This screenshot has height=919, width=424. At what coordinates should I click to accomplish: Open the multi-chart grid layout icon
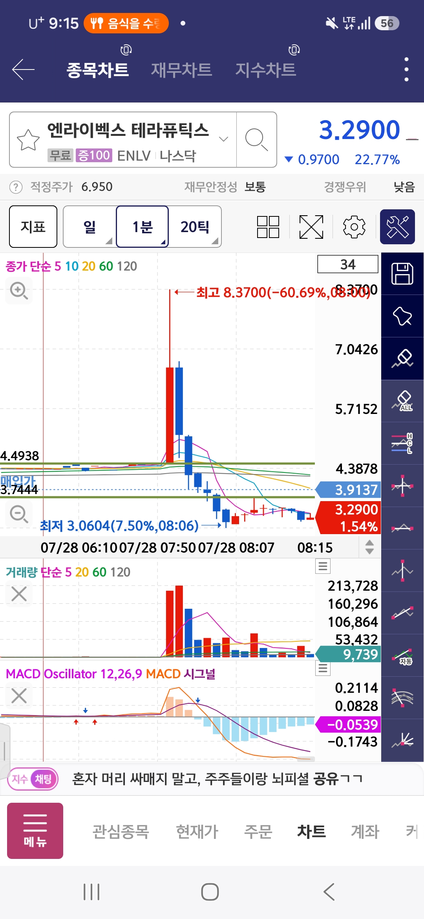coord(268,227)
